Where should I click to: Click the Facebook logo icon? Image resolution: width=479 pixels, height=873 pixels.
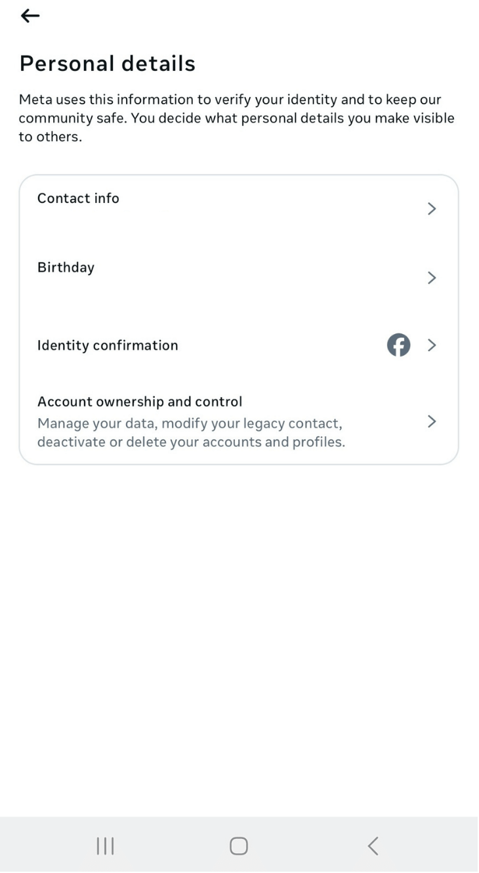click(x=398, y=345)
